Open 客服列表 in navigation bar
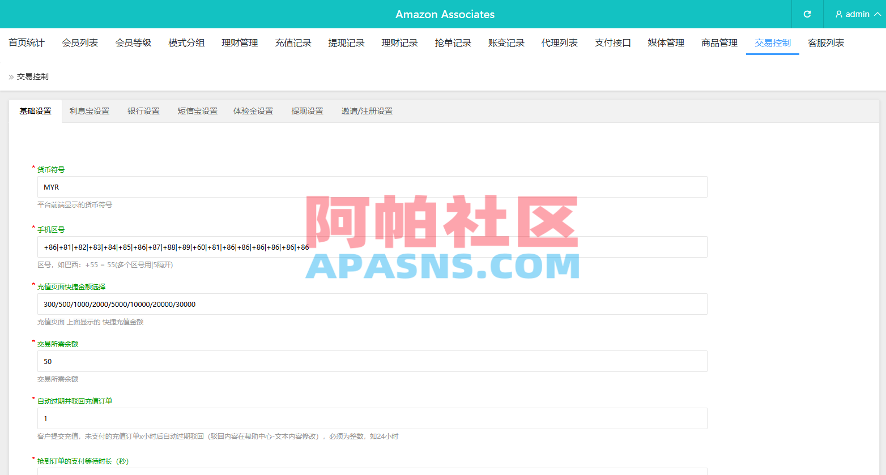The image size is (886, 475). pos(825,43)
